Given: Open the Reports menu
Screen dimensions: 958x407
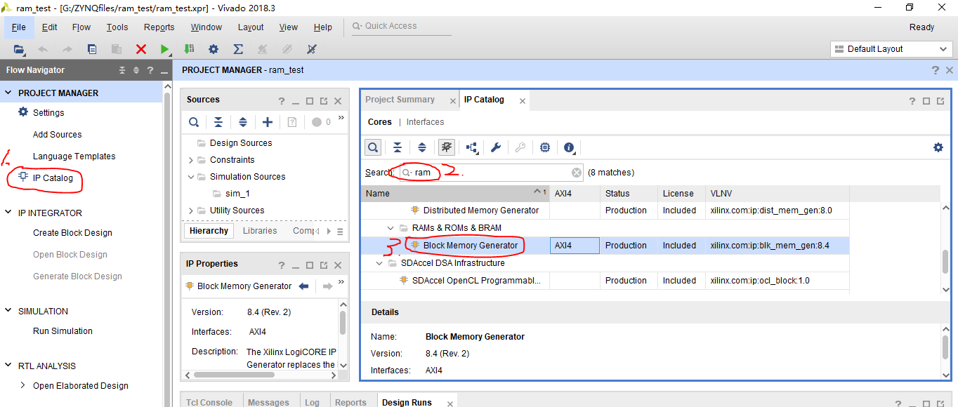Looking at the screenshot, I should [x=159, y=27].
